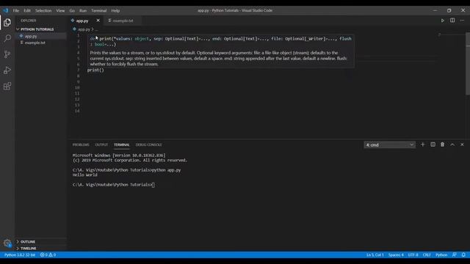Close the terminal panel
Screen dimensions: 470x264
pos(462,144)
